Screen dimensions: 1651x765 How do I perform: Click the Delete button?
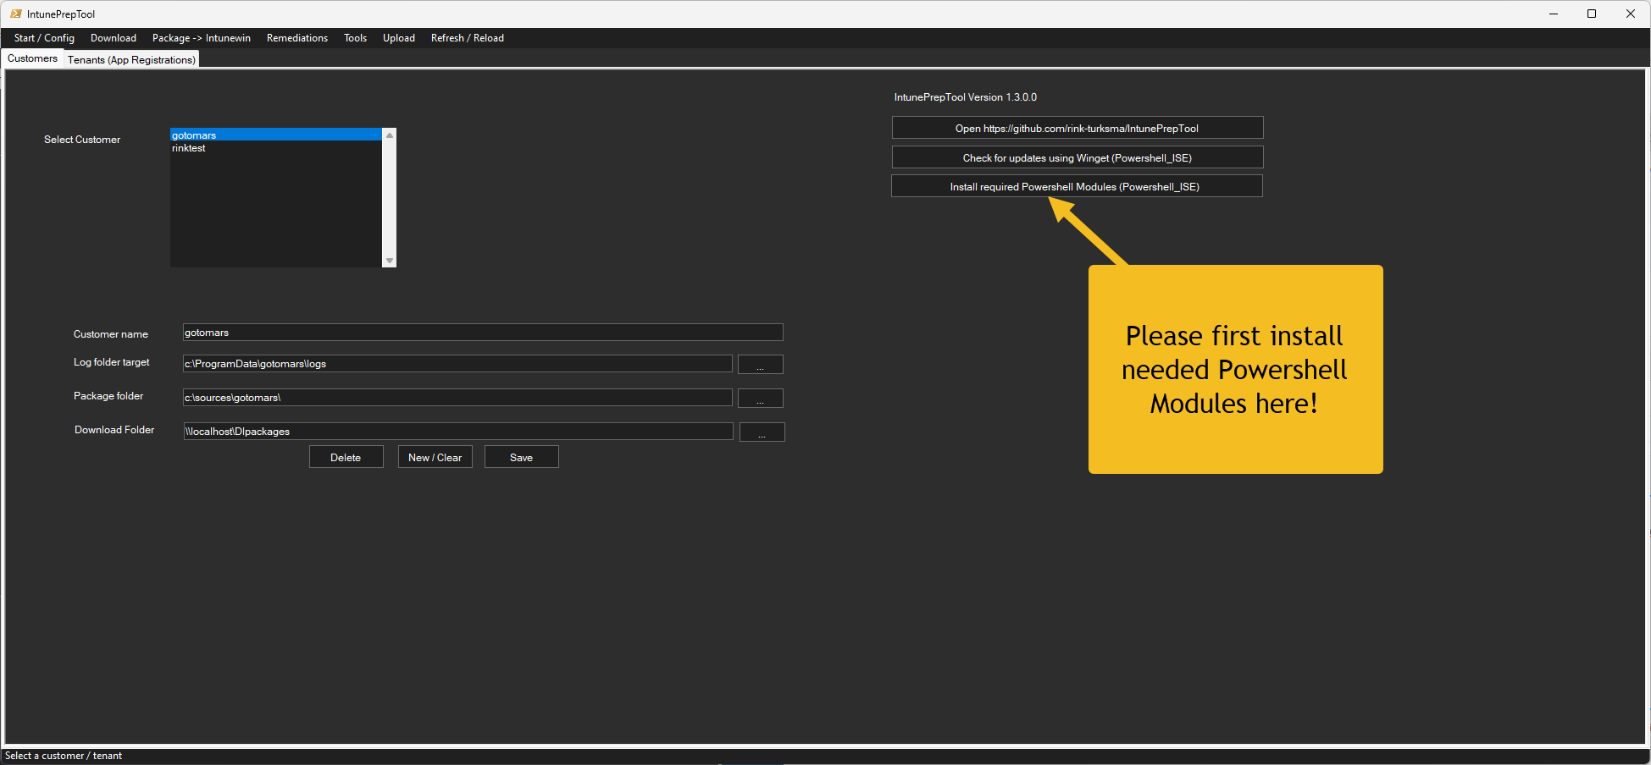pyautogui.click(x=346, y=457)
